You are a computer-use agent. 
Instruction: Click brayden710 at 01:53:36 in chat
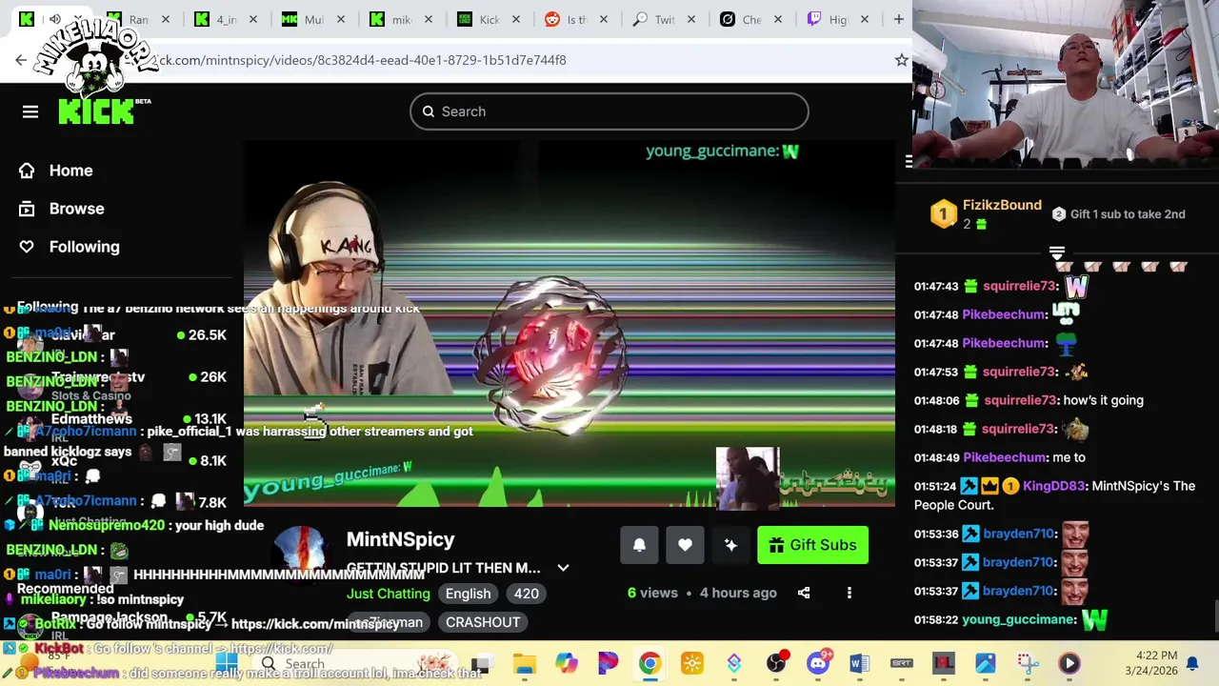pyautogui.click(x=1019, y=534)
